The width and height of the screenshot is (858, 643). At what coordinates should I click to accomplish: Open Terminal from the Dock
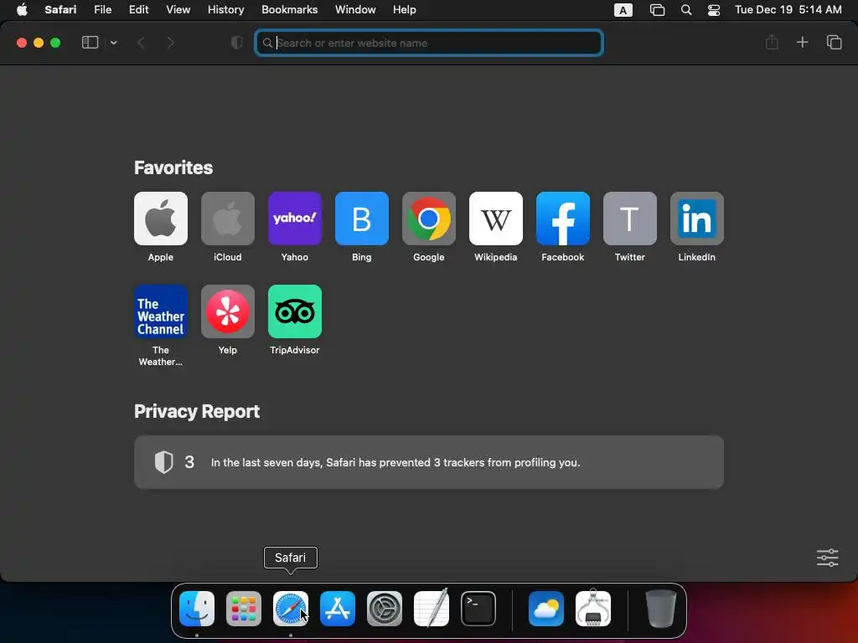click(x=478, y=609)
